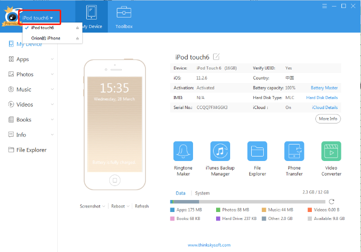
Task: Launch iTunes Backup Manager
Action: point(220,151)
